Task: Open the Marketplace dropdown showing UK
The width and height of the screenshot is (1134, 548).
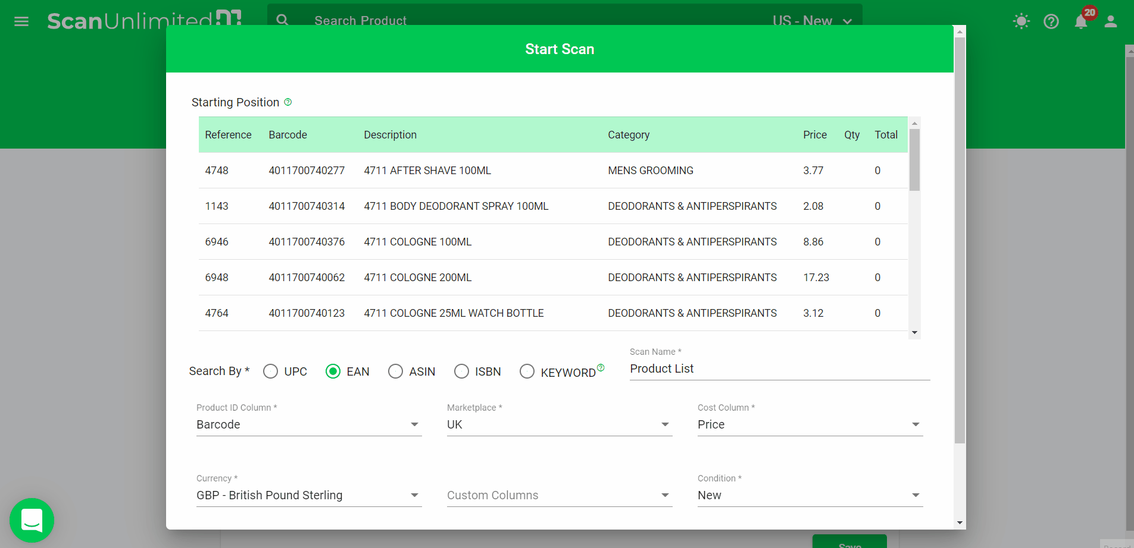Action: pyautogui.click(x=559, y=424)
